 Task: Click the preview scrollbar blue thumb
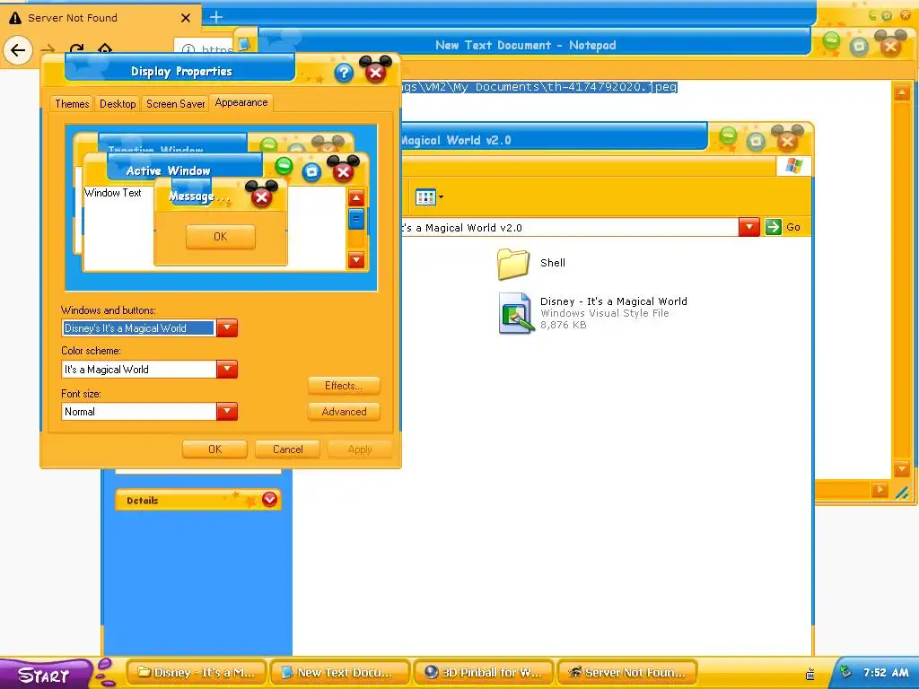coord(355,220)
